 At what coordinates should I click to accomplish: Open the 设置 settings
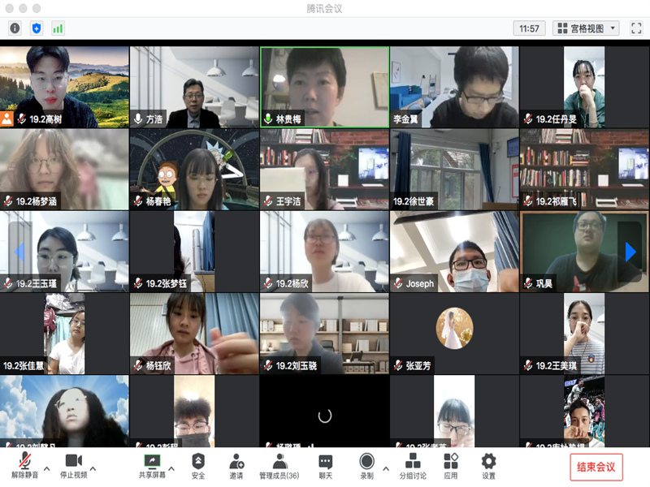(488, 466)
